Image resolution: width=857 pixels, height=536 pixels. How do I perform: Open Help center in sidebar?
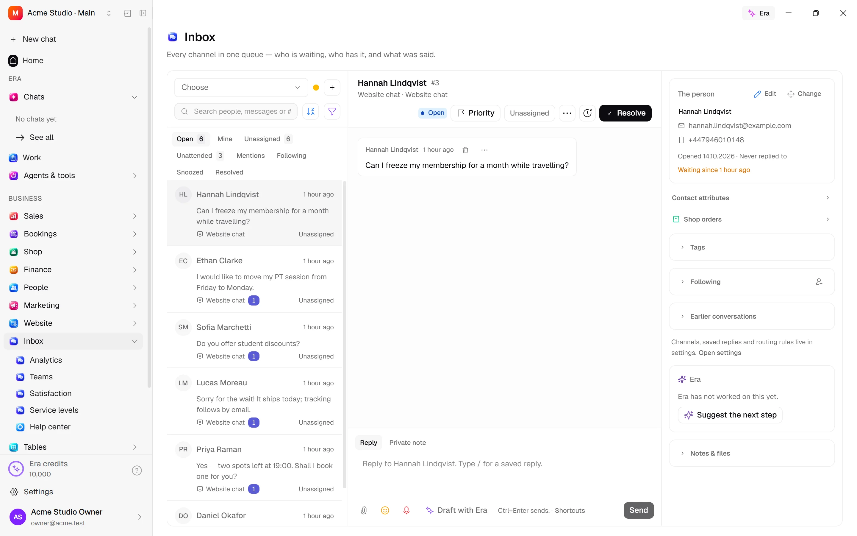[x=50, y=427]
